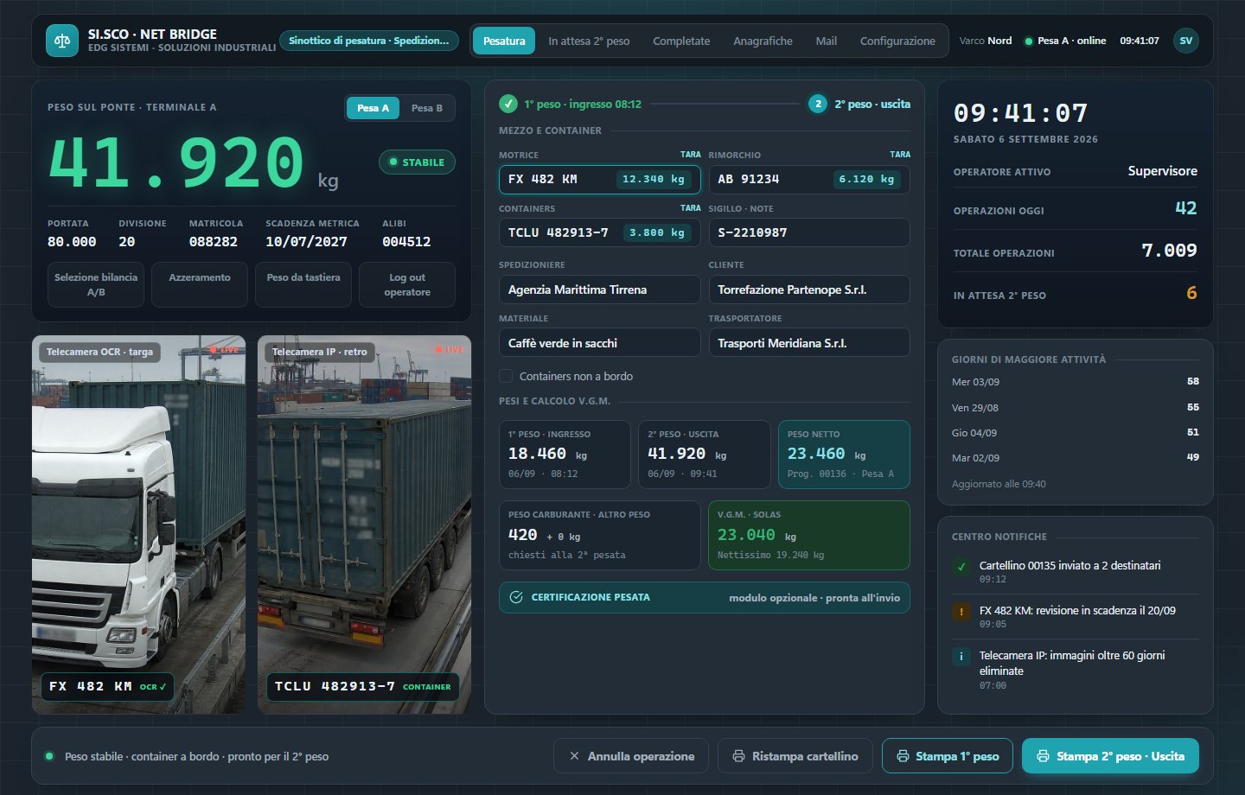Click the green checkmark of 1° peso step
Screen dimensions: 1245x795
pyautogui.click(x=508, y=104)
